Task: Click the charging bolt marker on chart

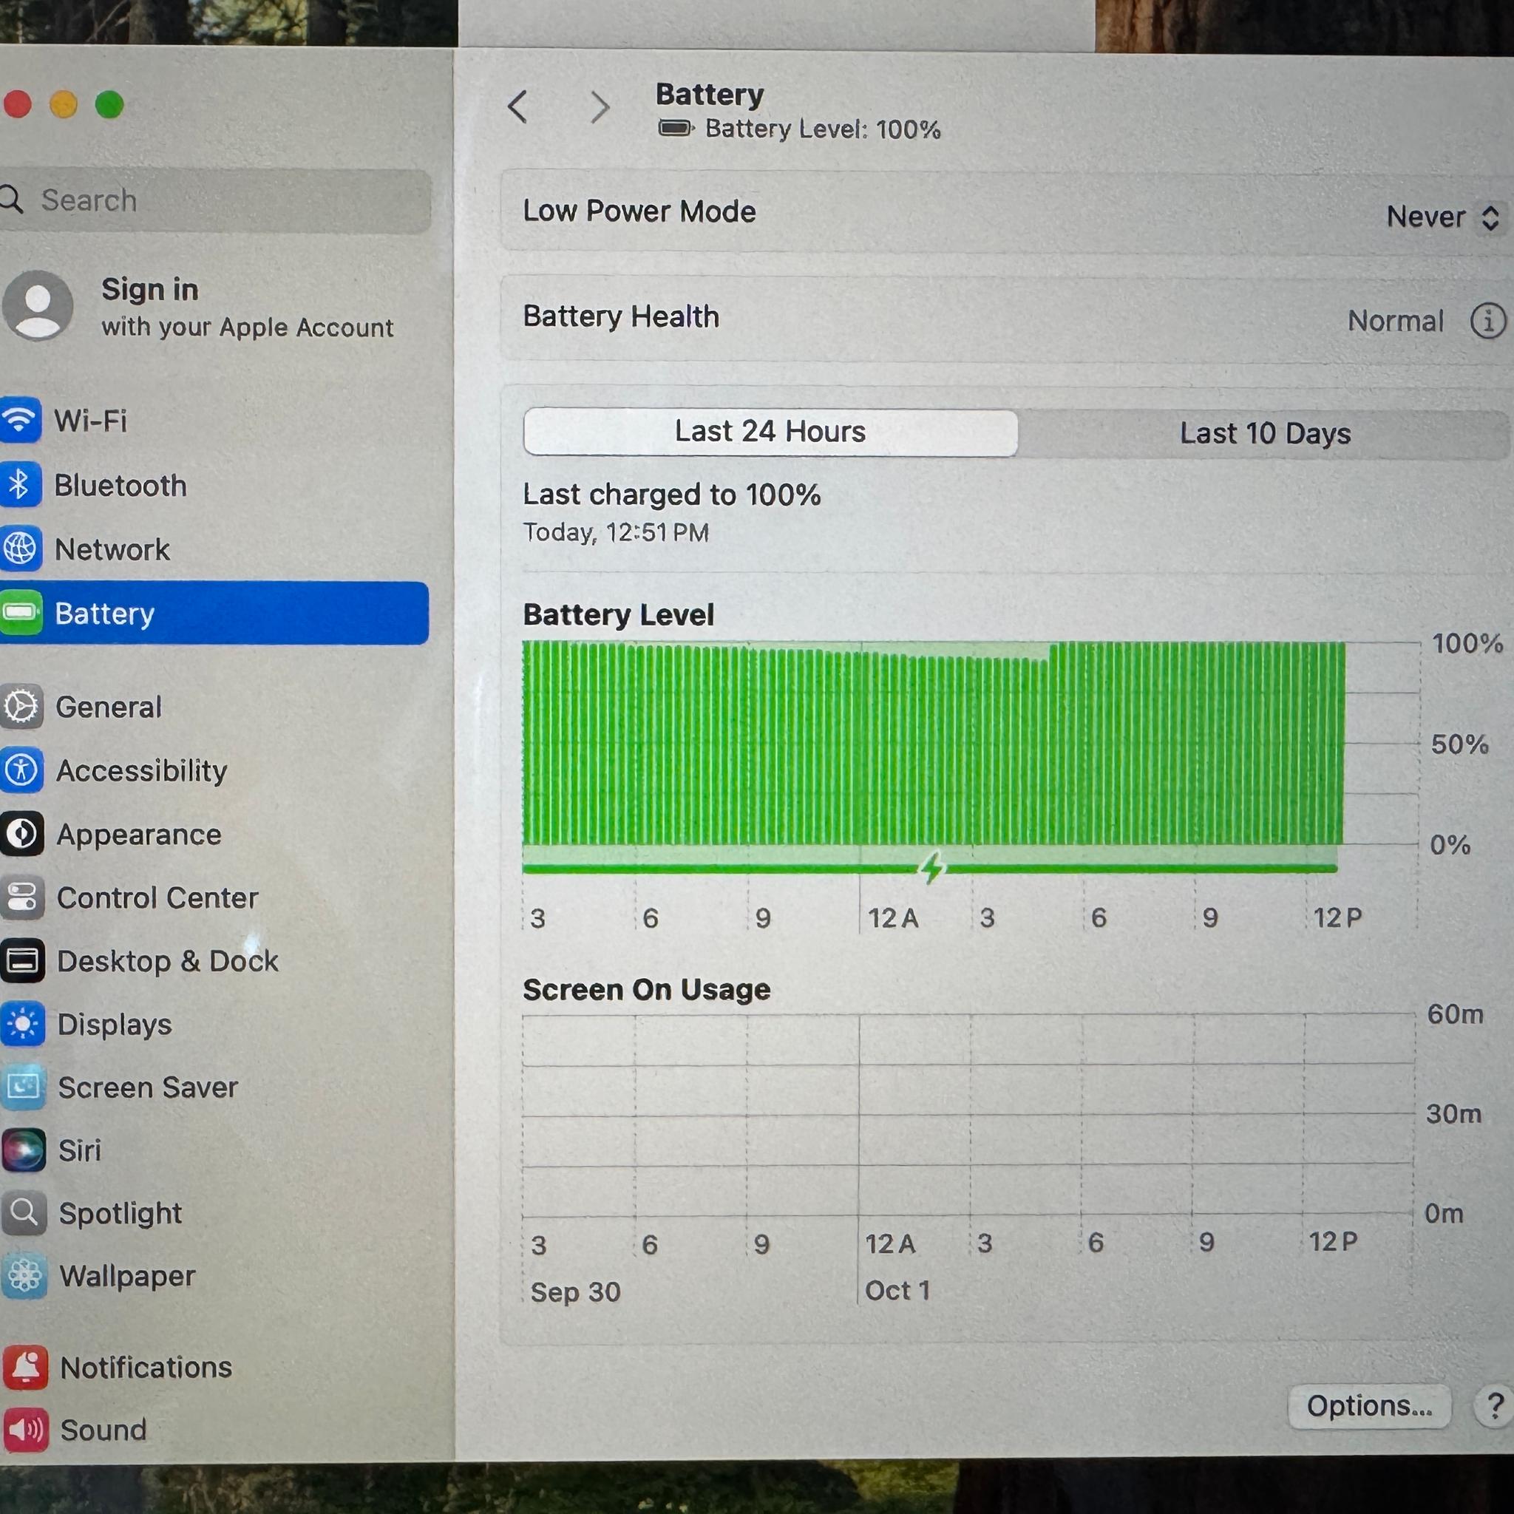Action: 931,867
